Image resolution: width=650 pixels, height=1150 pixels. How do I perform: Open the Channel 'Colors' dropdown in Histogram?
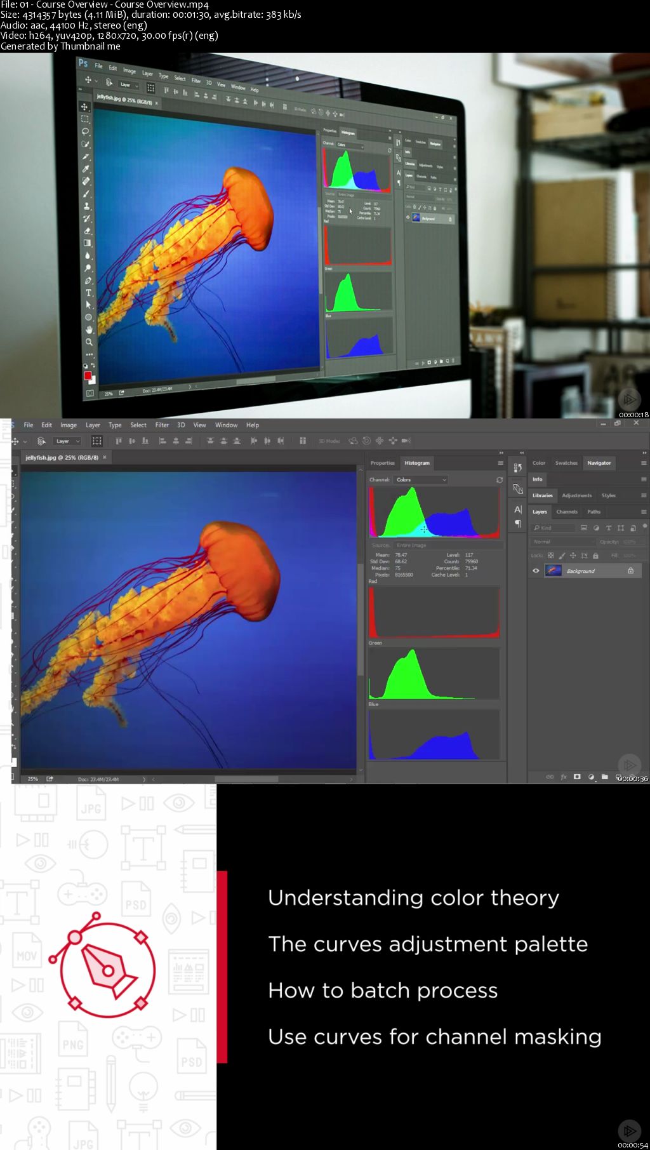pyautogui.click(x=421, y=480)
